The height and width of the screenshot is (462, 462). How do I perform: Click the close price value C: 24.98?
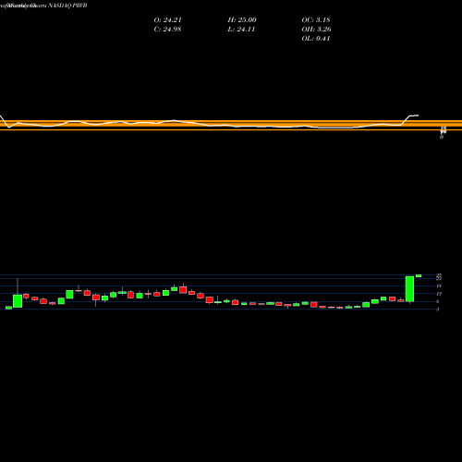coord(167,30)
